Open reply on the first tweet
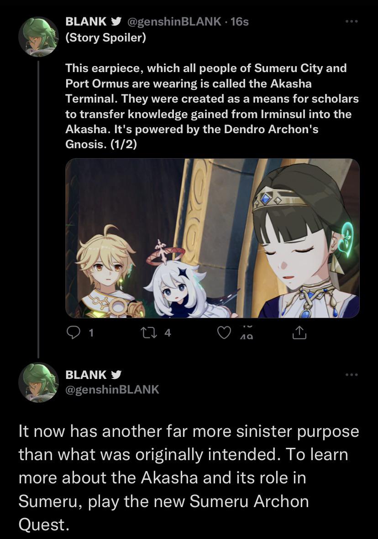The height and width of the screenshot is (539, 378). point(73,332)
